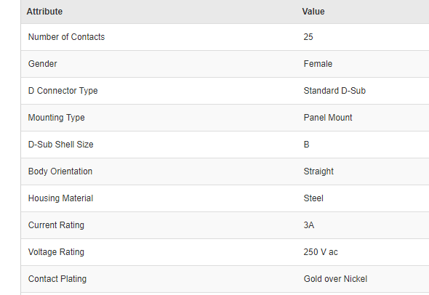This screenshot has height=295, width=429.
Task: Select the Gender attribute label
Action: tap(42, 64)
